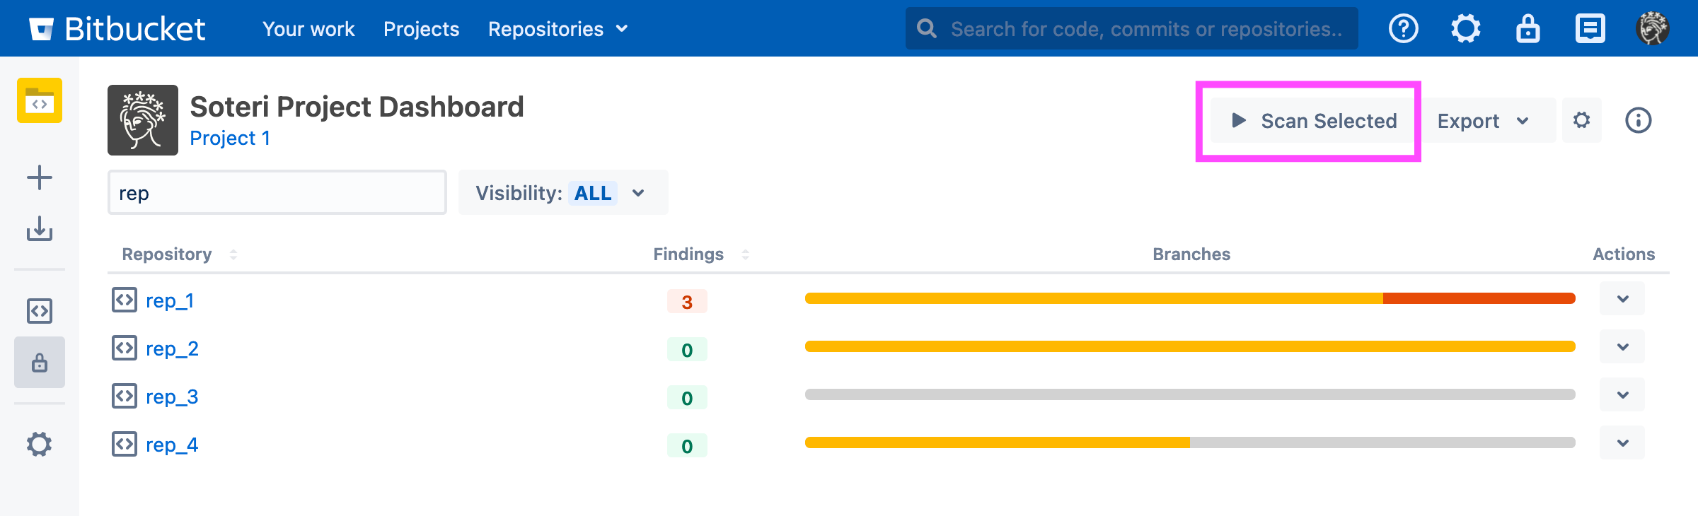The height and width of the screenshot is (516, 1698).
Task: Click the rep_1 branches progress bar
Action: coord(1189,299)
